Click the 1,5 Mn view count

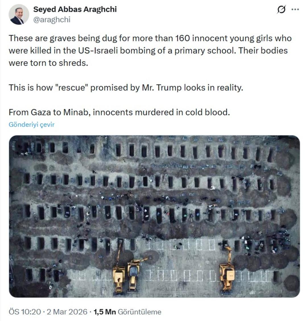click(x=105, y=312)
